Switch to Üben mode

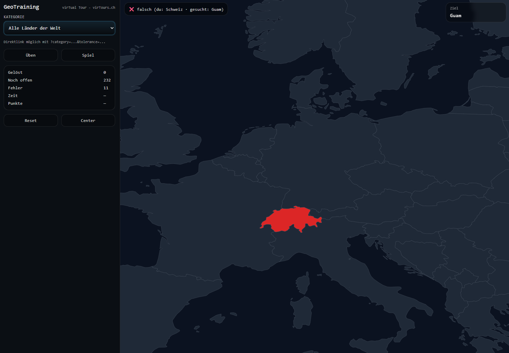click(x=31, y=55)
